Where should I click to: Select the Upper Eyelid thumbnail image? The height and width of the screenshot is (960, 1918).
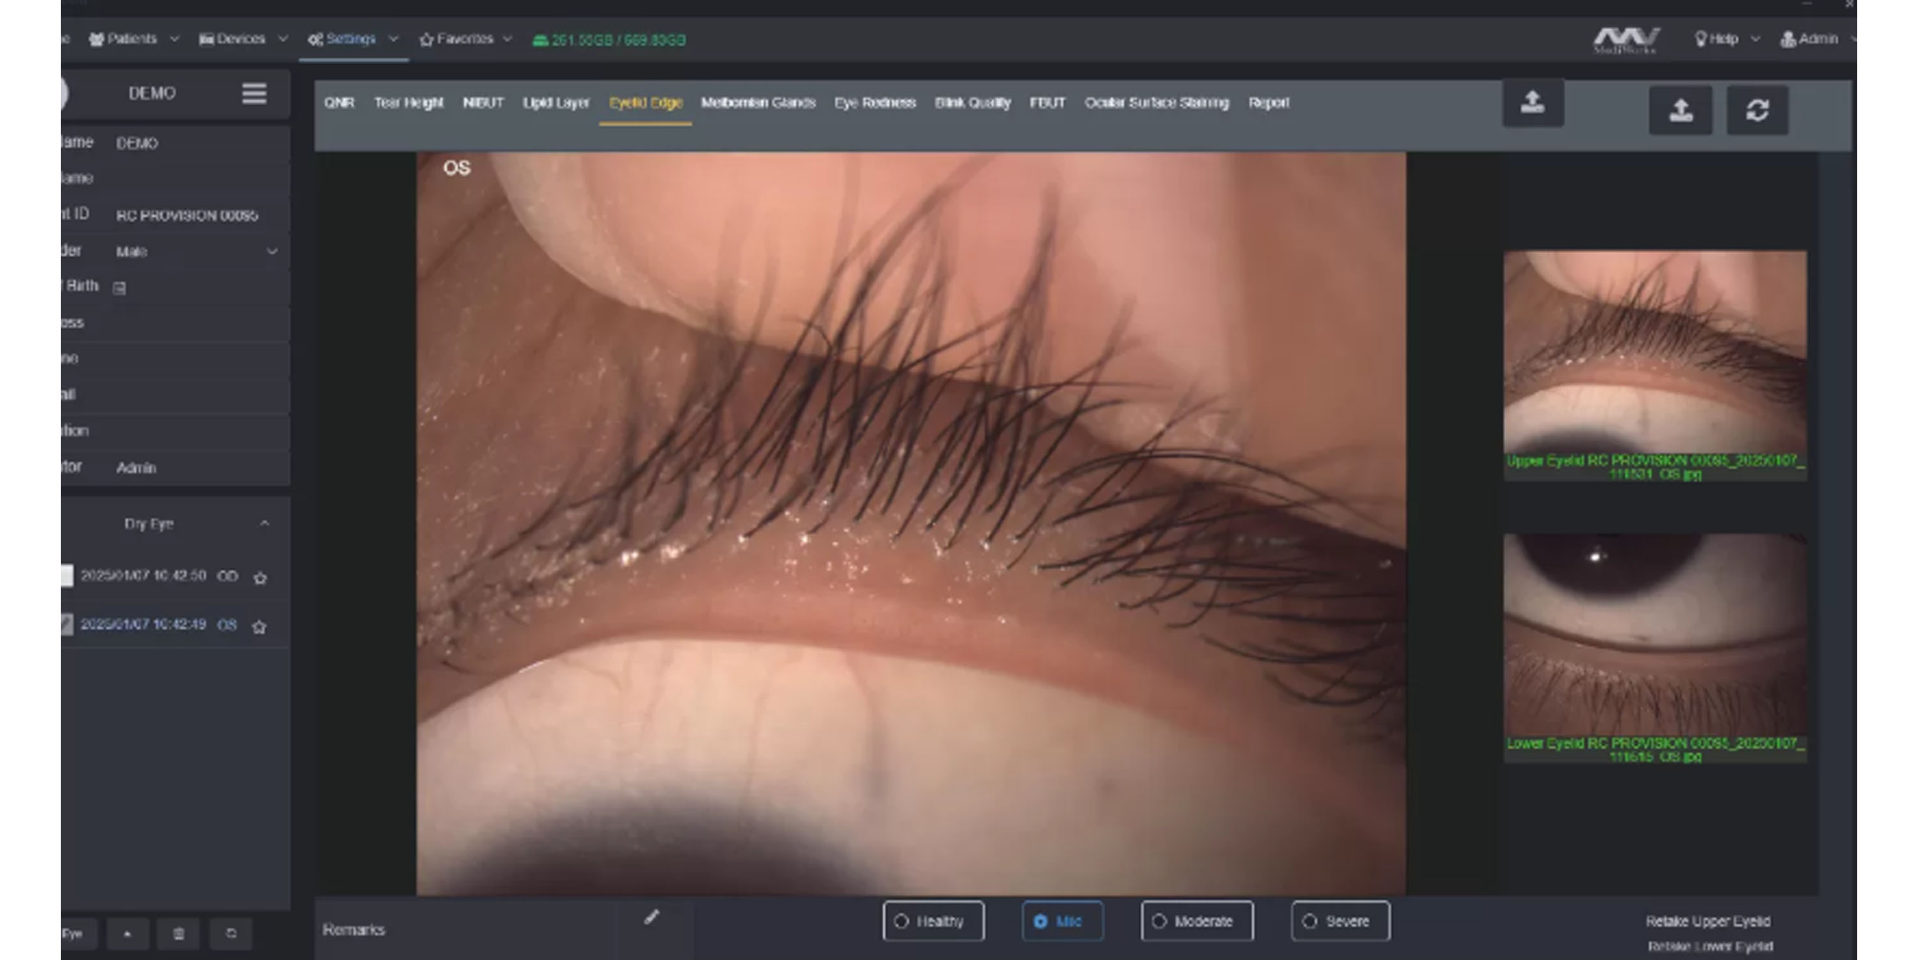point(1655,353)
